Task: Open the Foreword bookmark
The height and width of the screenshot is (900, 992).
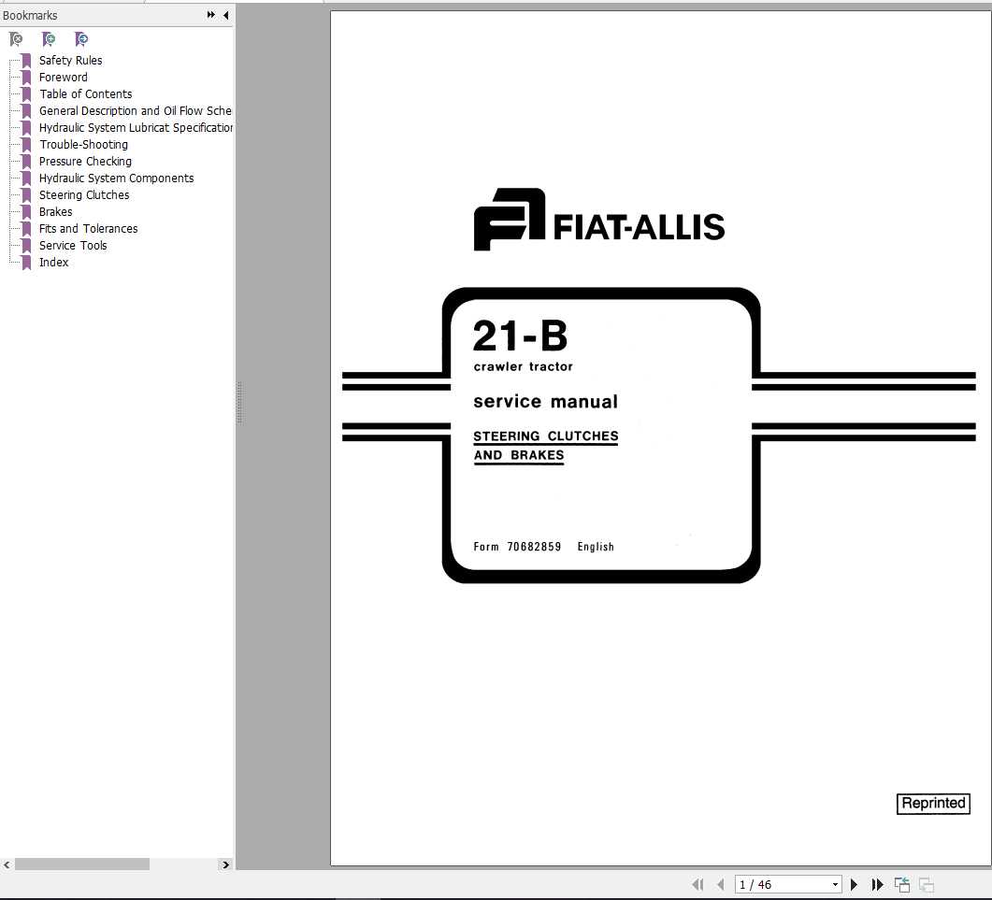Action: [64, 78]
